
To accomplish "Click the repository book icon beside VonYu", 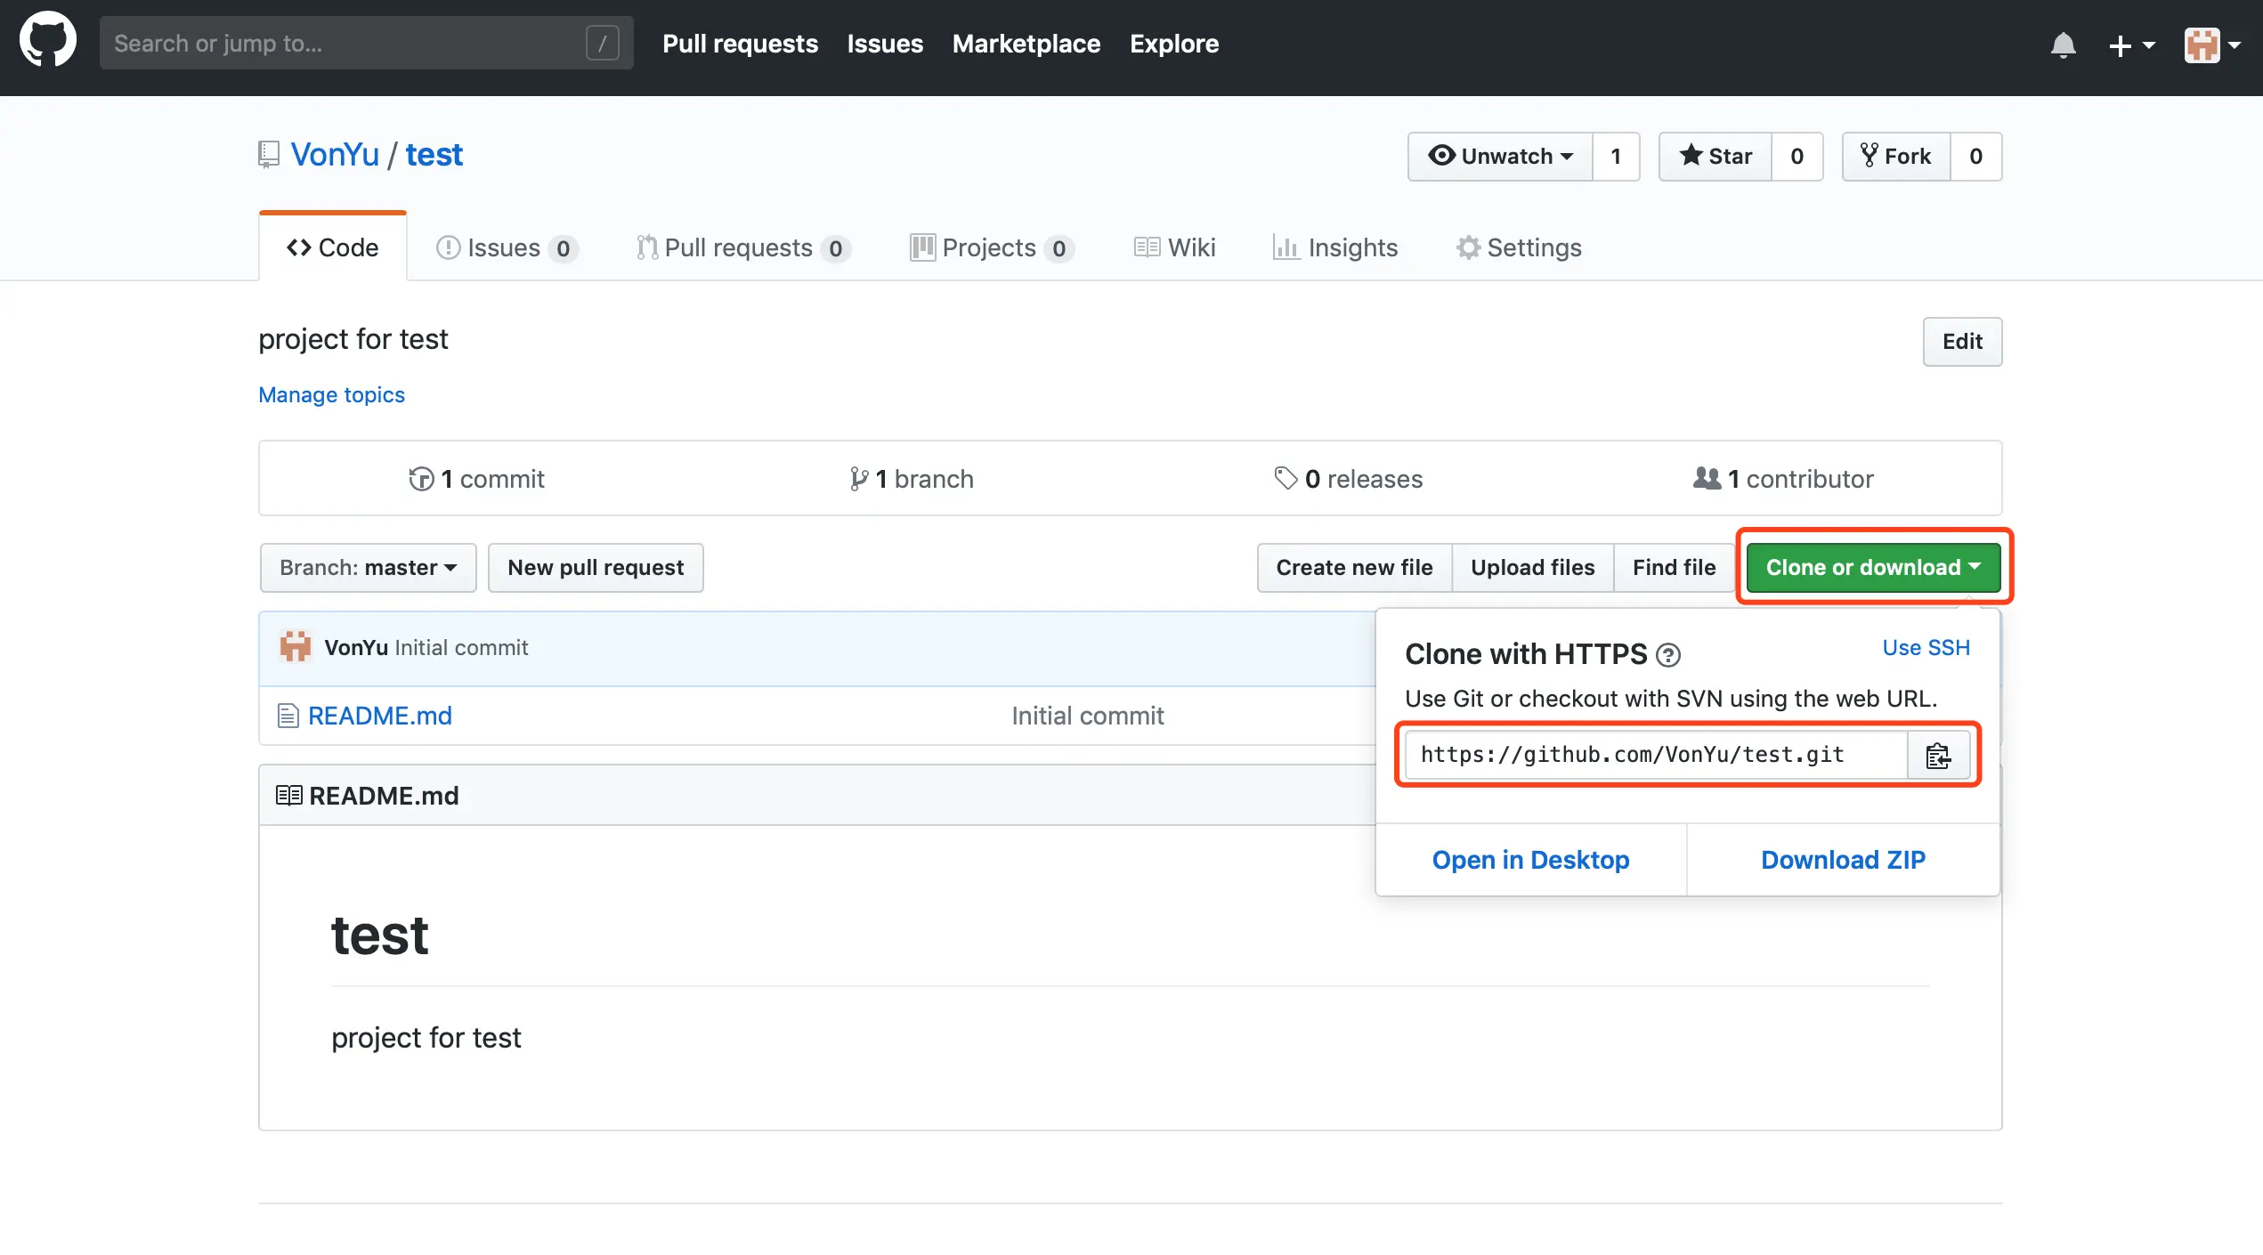I will (268, 155).
